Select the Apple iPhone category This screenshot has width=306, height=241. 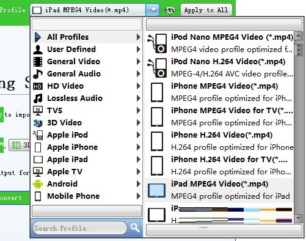(87, 147)
